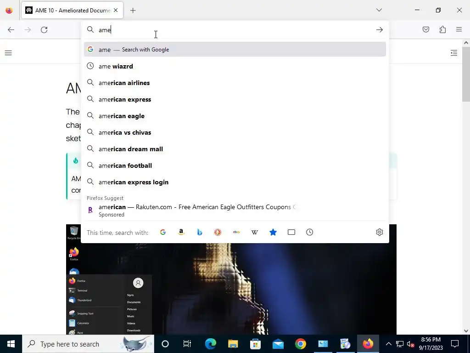Viewport: 470px width, 353px height.
Task: Pick 'america vs chivas' suggestion
Action: pyautogui.click(x=235, y=132)
